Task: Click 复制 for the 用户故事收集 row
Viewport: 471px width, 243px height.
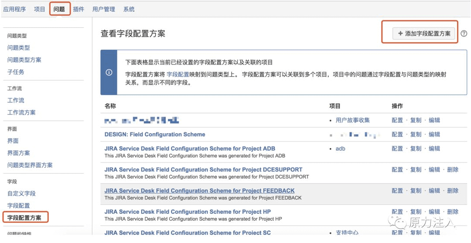Action: pos(416,120)
